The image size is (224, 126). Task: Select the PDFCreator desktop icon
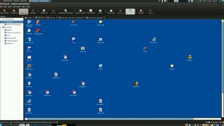point(29,102)
